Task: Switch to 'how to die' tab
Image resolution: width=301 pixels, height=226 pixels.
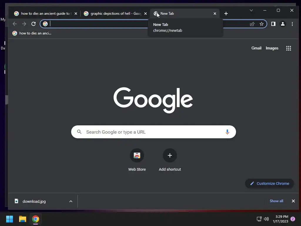Action: click(45, 14)
